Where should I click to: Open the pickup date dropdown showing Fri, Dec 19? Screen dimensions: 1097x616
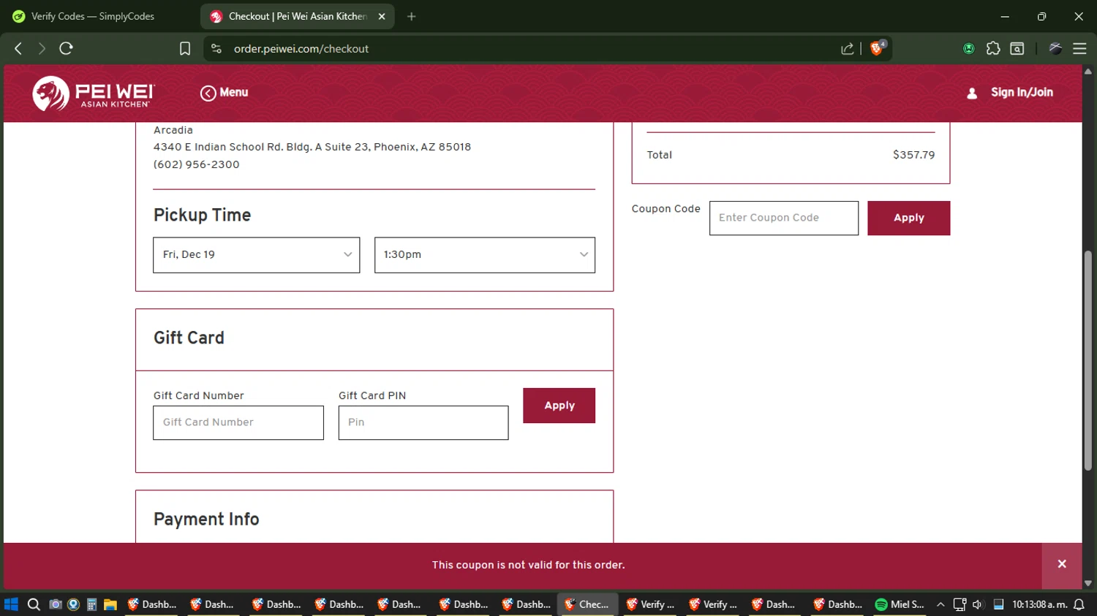(257, 255)
